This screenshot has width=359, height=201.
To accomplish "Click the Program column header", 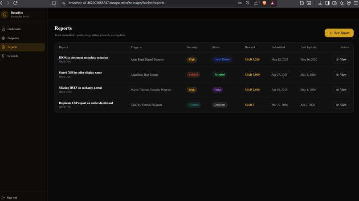I will (x=136, y=47).
